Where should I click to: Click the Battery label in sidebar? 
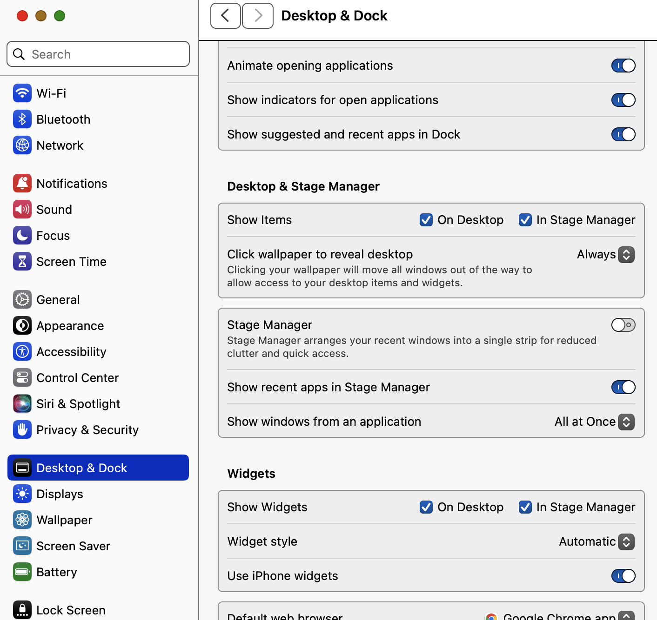click(57, 572)
